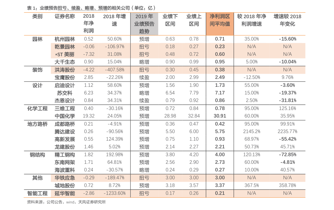The image size is (334, 210).
Task: Click the growth value 2145.2%
Action: [x=252, y=132]
